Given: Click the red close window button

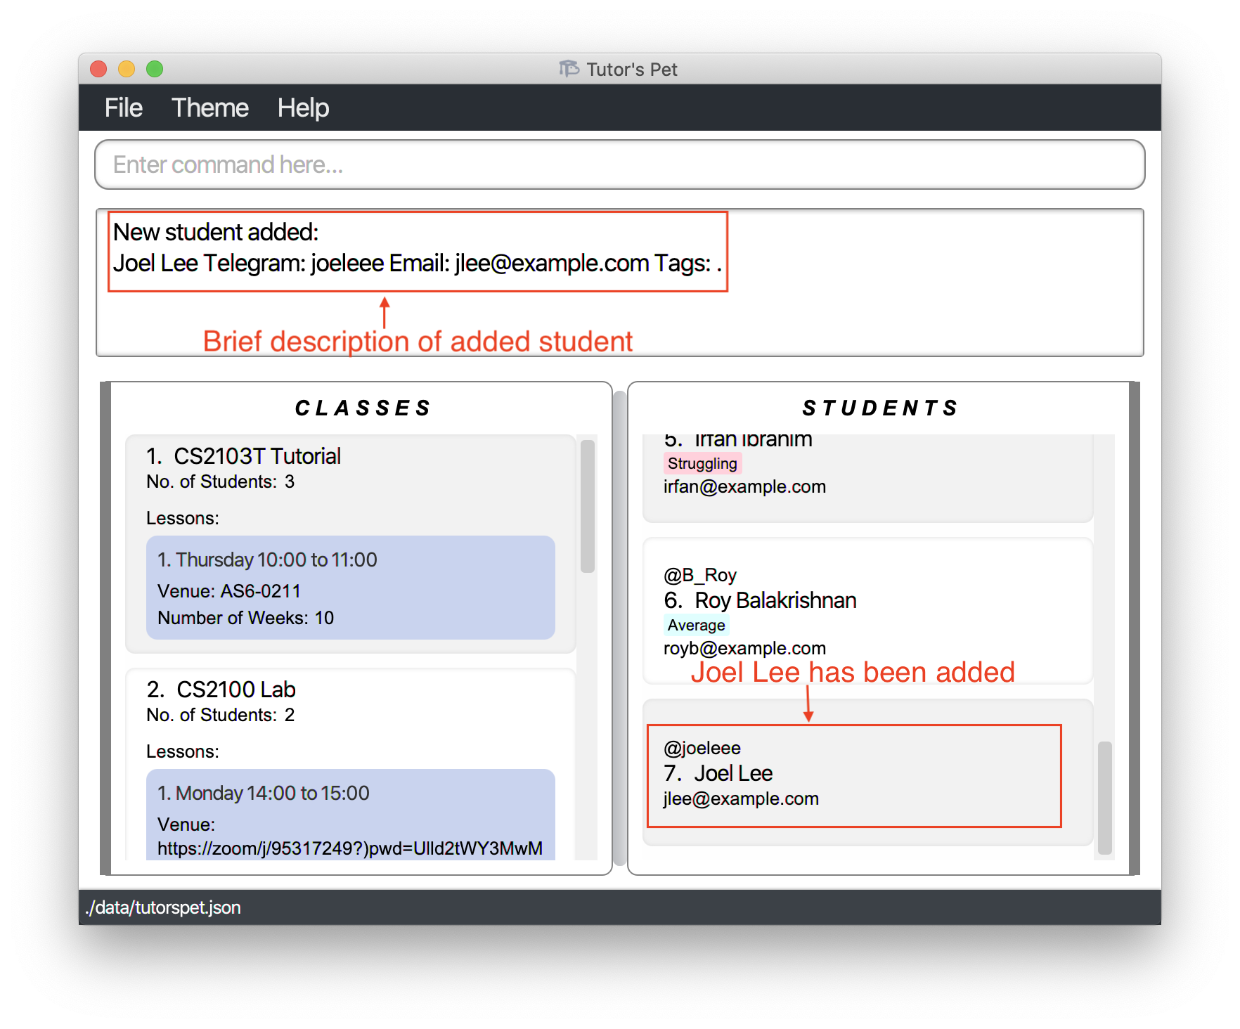Looking at the screenshot, I should (98, 69).
